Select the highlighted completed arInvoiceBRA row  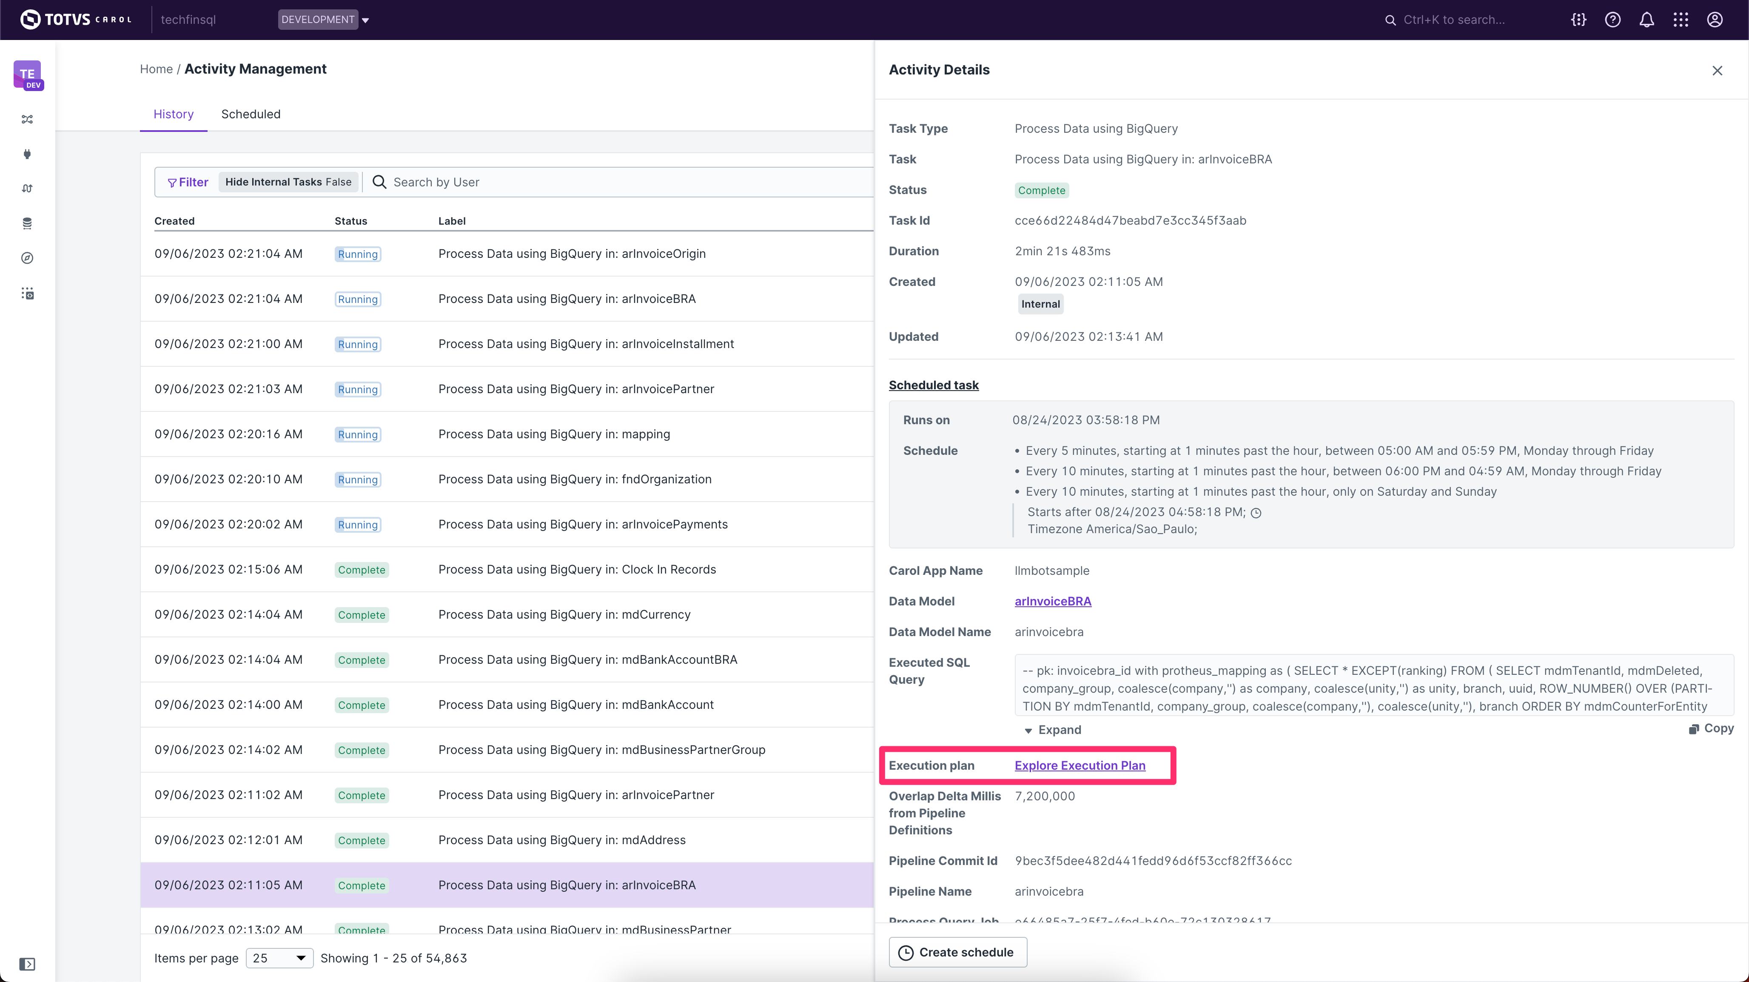click(x=507, y=885)
